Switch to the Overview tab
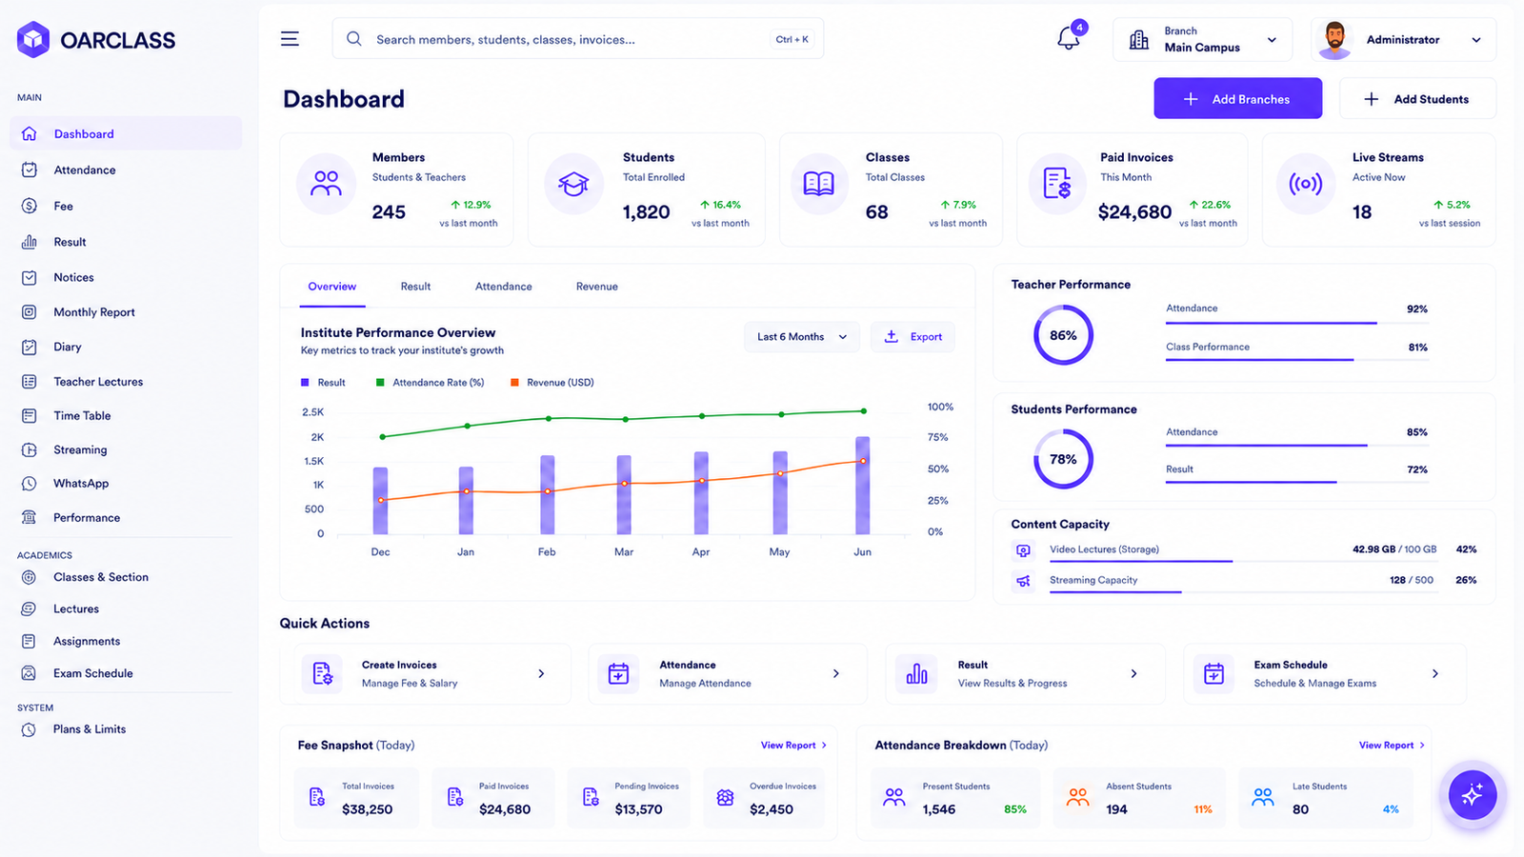Image resolution: width=1524 pixels, height=857 pixels. 332,287
